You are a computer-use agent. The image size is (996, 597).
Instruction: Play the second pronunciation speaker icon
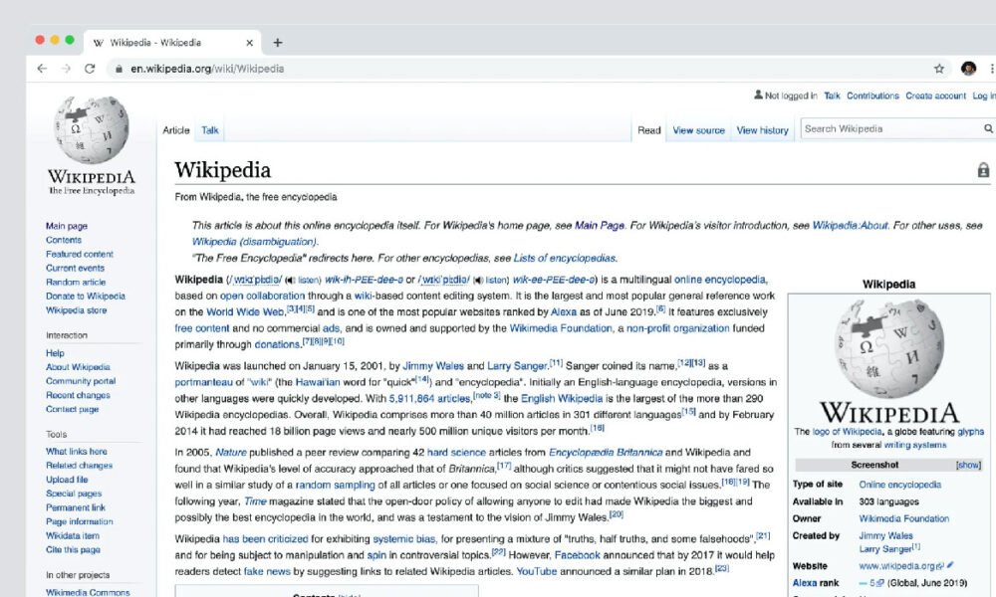click(478, 280)
